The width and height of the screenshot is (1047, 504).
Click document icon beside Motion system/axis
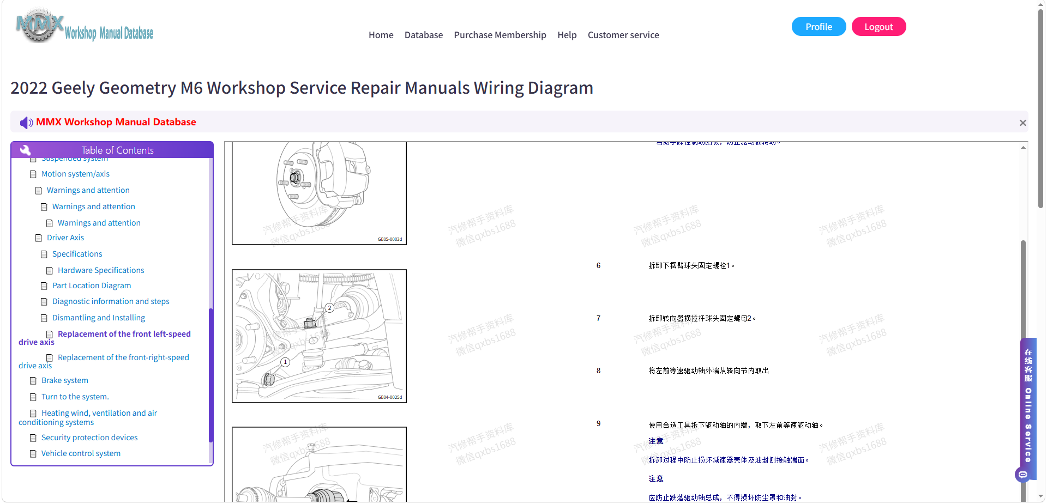33,174
